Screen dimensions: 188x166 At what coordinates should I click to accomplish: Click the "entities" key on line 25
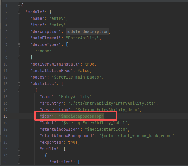pos(61,162)
